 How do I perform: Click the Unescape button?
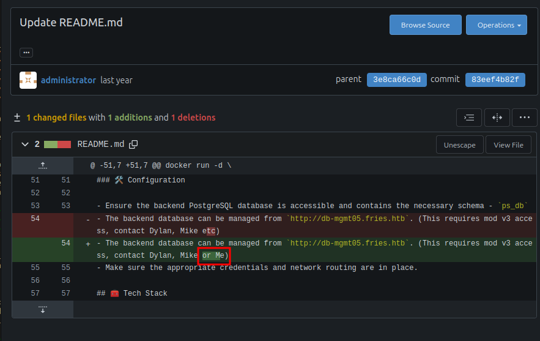(x=459, y=145)
